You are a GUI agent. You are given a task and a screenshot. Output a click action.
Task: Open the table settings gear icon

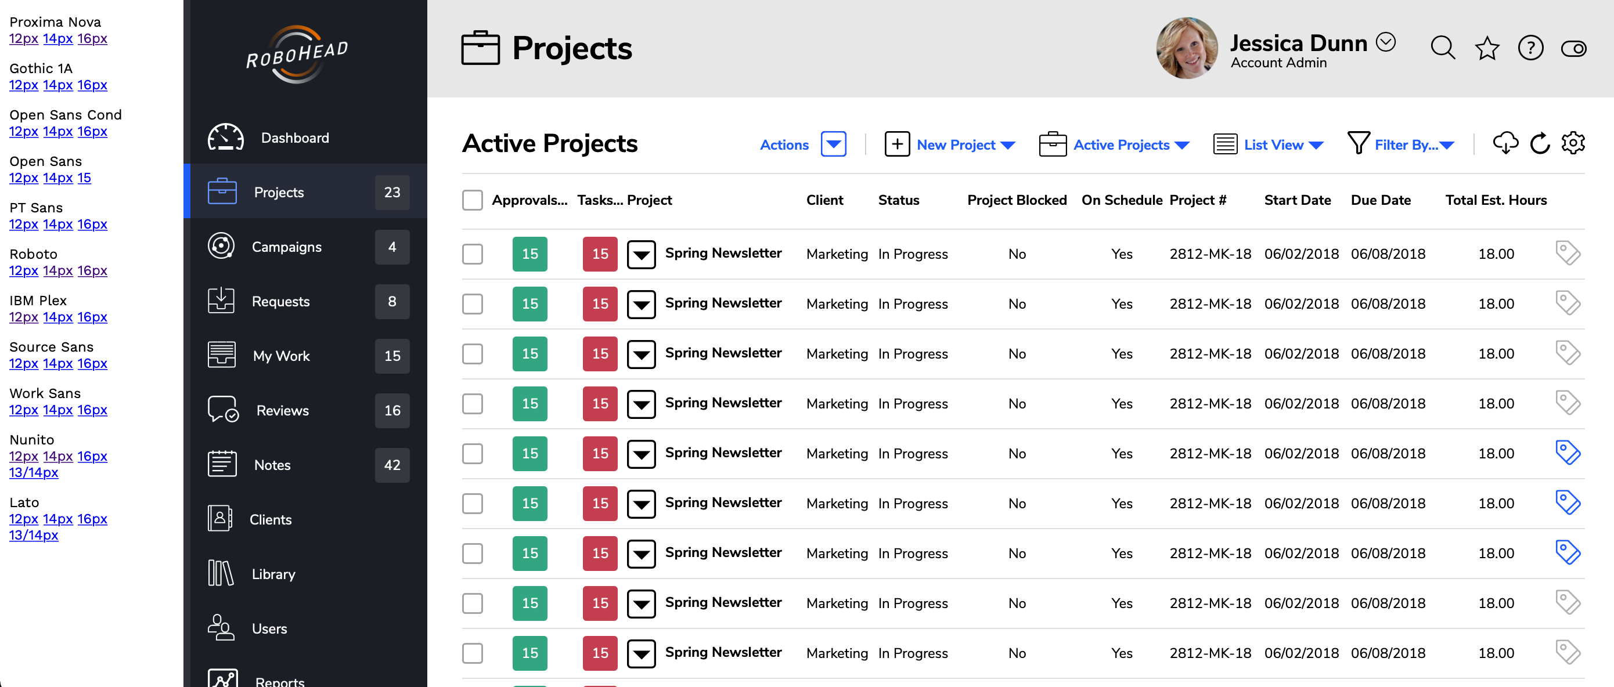click(1573, 143)
